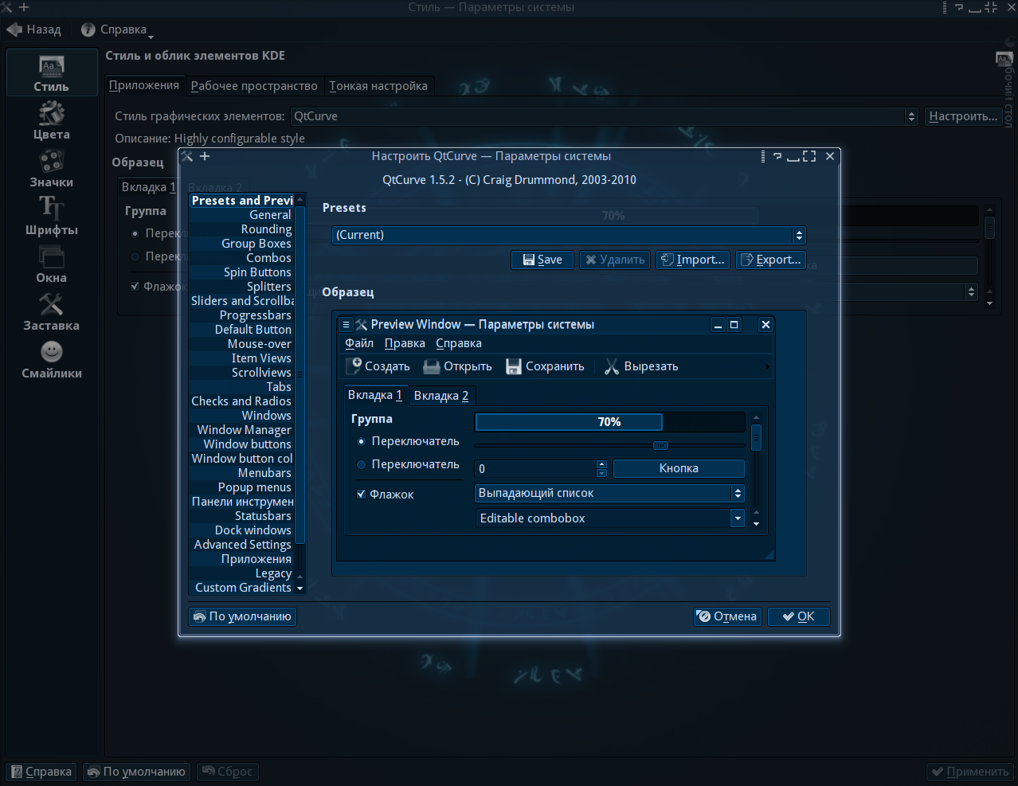Select Window Manager in settings list

(x=244, y=430)
